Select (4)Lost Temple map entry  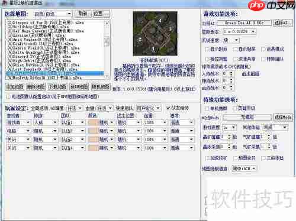(x=43, y=69)
